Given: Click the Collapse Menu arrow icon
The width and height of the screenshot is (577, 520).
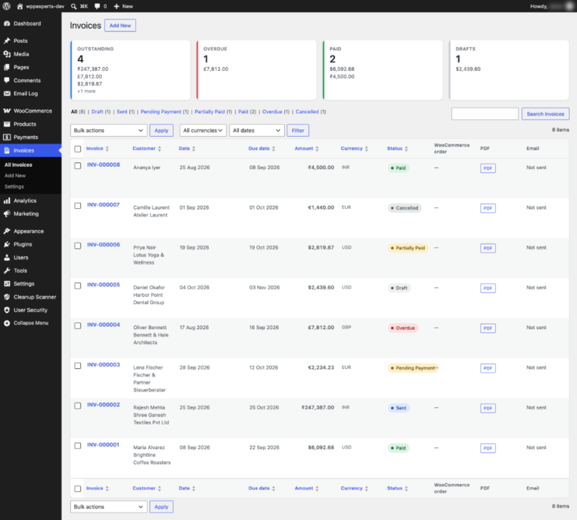Looking at the screenshot, I should [x=7, y=323].
